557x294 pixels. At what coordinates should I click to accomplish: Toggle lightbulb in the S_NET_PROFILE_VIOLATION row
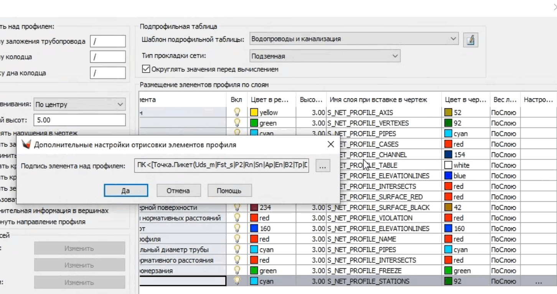(x=237, y=218)
